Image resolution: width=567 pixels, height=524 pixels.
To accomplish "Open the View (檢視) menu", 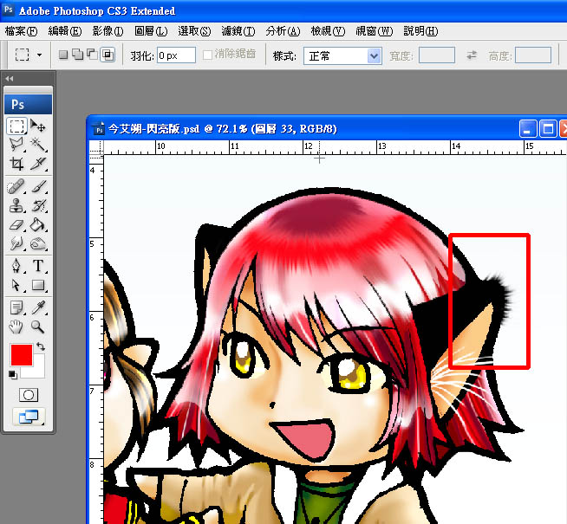I will (328, 31).
